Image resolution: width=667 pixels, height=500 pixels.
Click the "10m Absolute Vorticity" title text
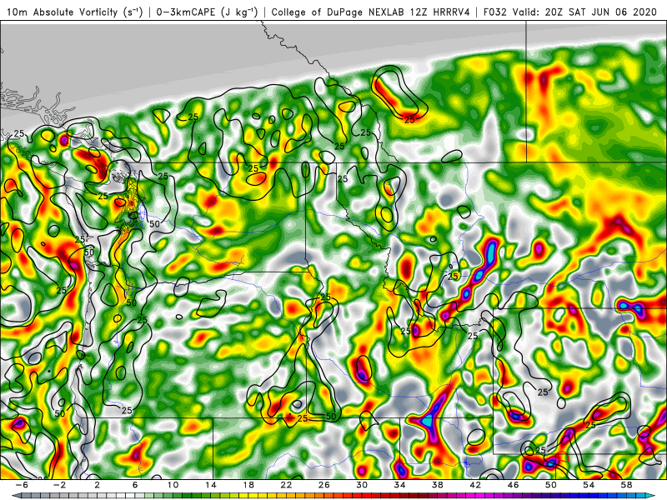pyautogui.click(x=62, y=12)
